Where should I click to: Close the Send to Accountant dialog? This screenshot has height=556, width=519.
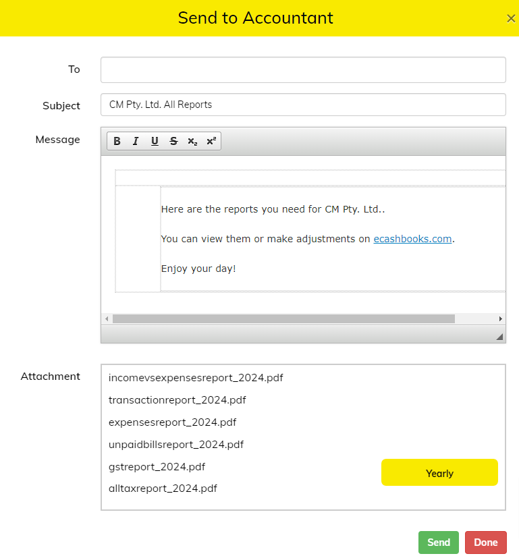(511, 18)
